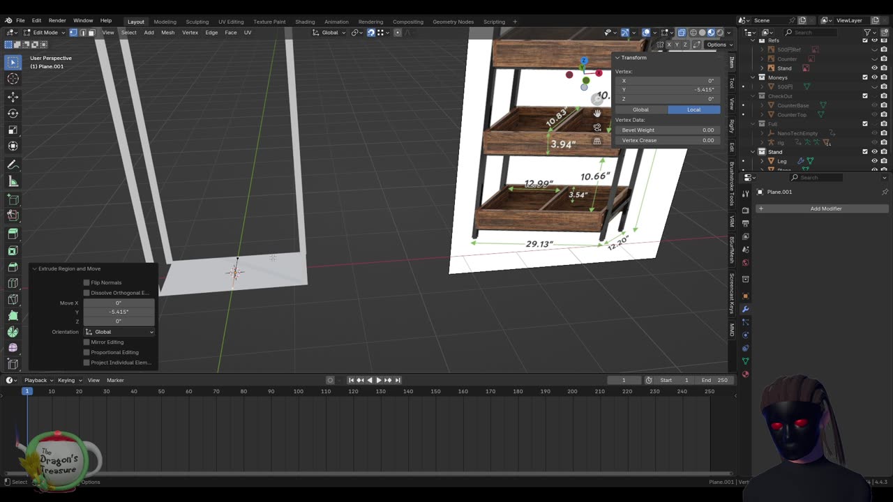
Task: Open the Render menu
Action: tap(57, 21)
